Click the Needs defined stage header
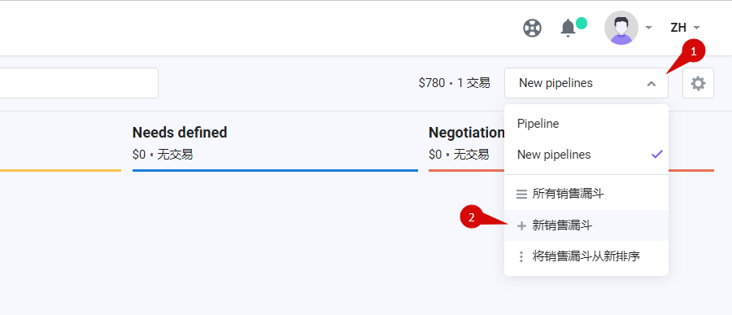The image size is (732, 315). pos(180,133)
